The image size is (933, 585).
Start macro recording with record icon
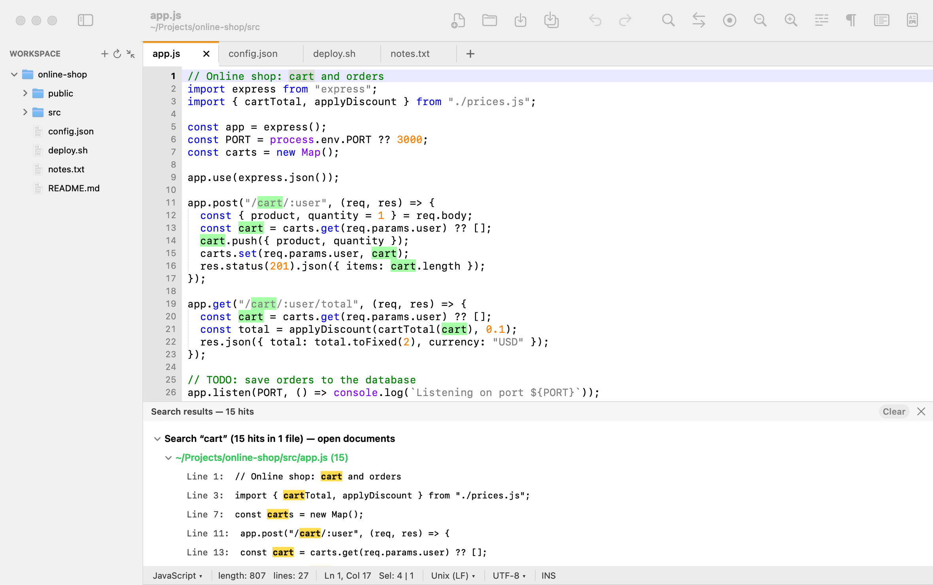pos(729,20)
